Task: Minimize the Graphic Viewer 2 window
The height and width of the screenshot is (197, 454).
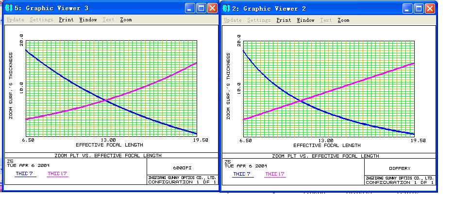Action: pyautogui.click(x=407, y=8)
